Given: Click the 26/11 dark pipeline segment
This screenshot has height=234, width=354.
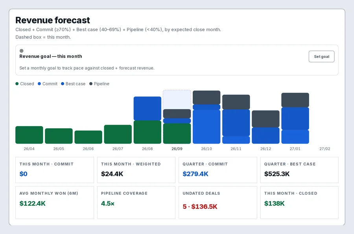Looking at the screenshot, I should [236, 102].
